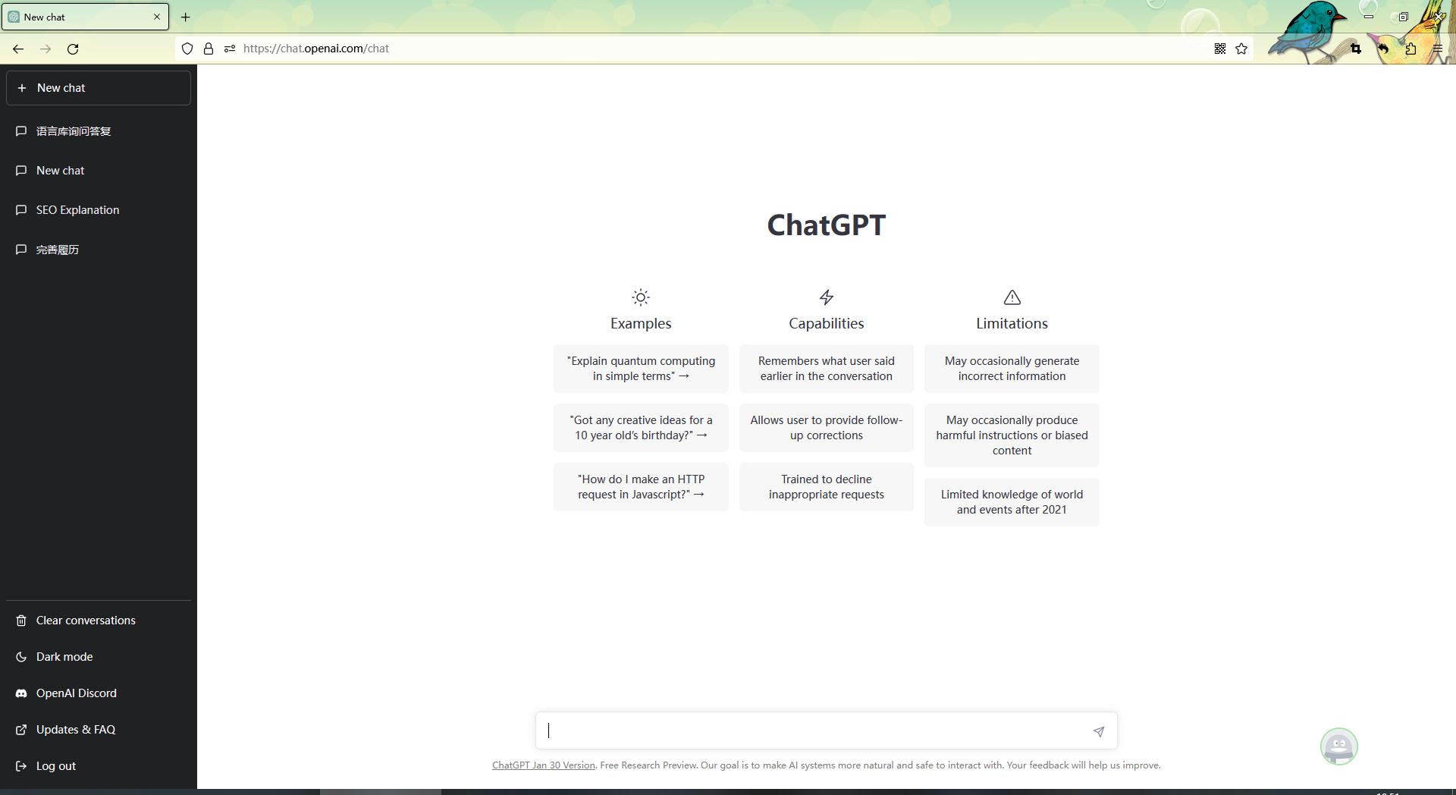The height and width of the screenshot is (795, 1456).
Task: Send the message with paper plane icon
Action: [x=1098, y=731]
